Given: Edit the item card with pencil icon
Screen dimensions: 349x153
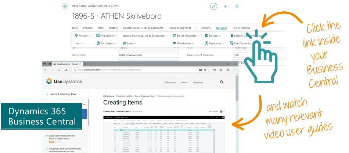Looking at the screenshot, I should pos(214,6).
